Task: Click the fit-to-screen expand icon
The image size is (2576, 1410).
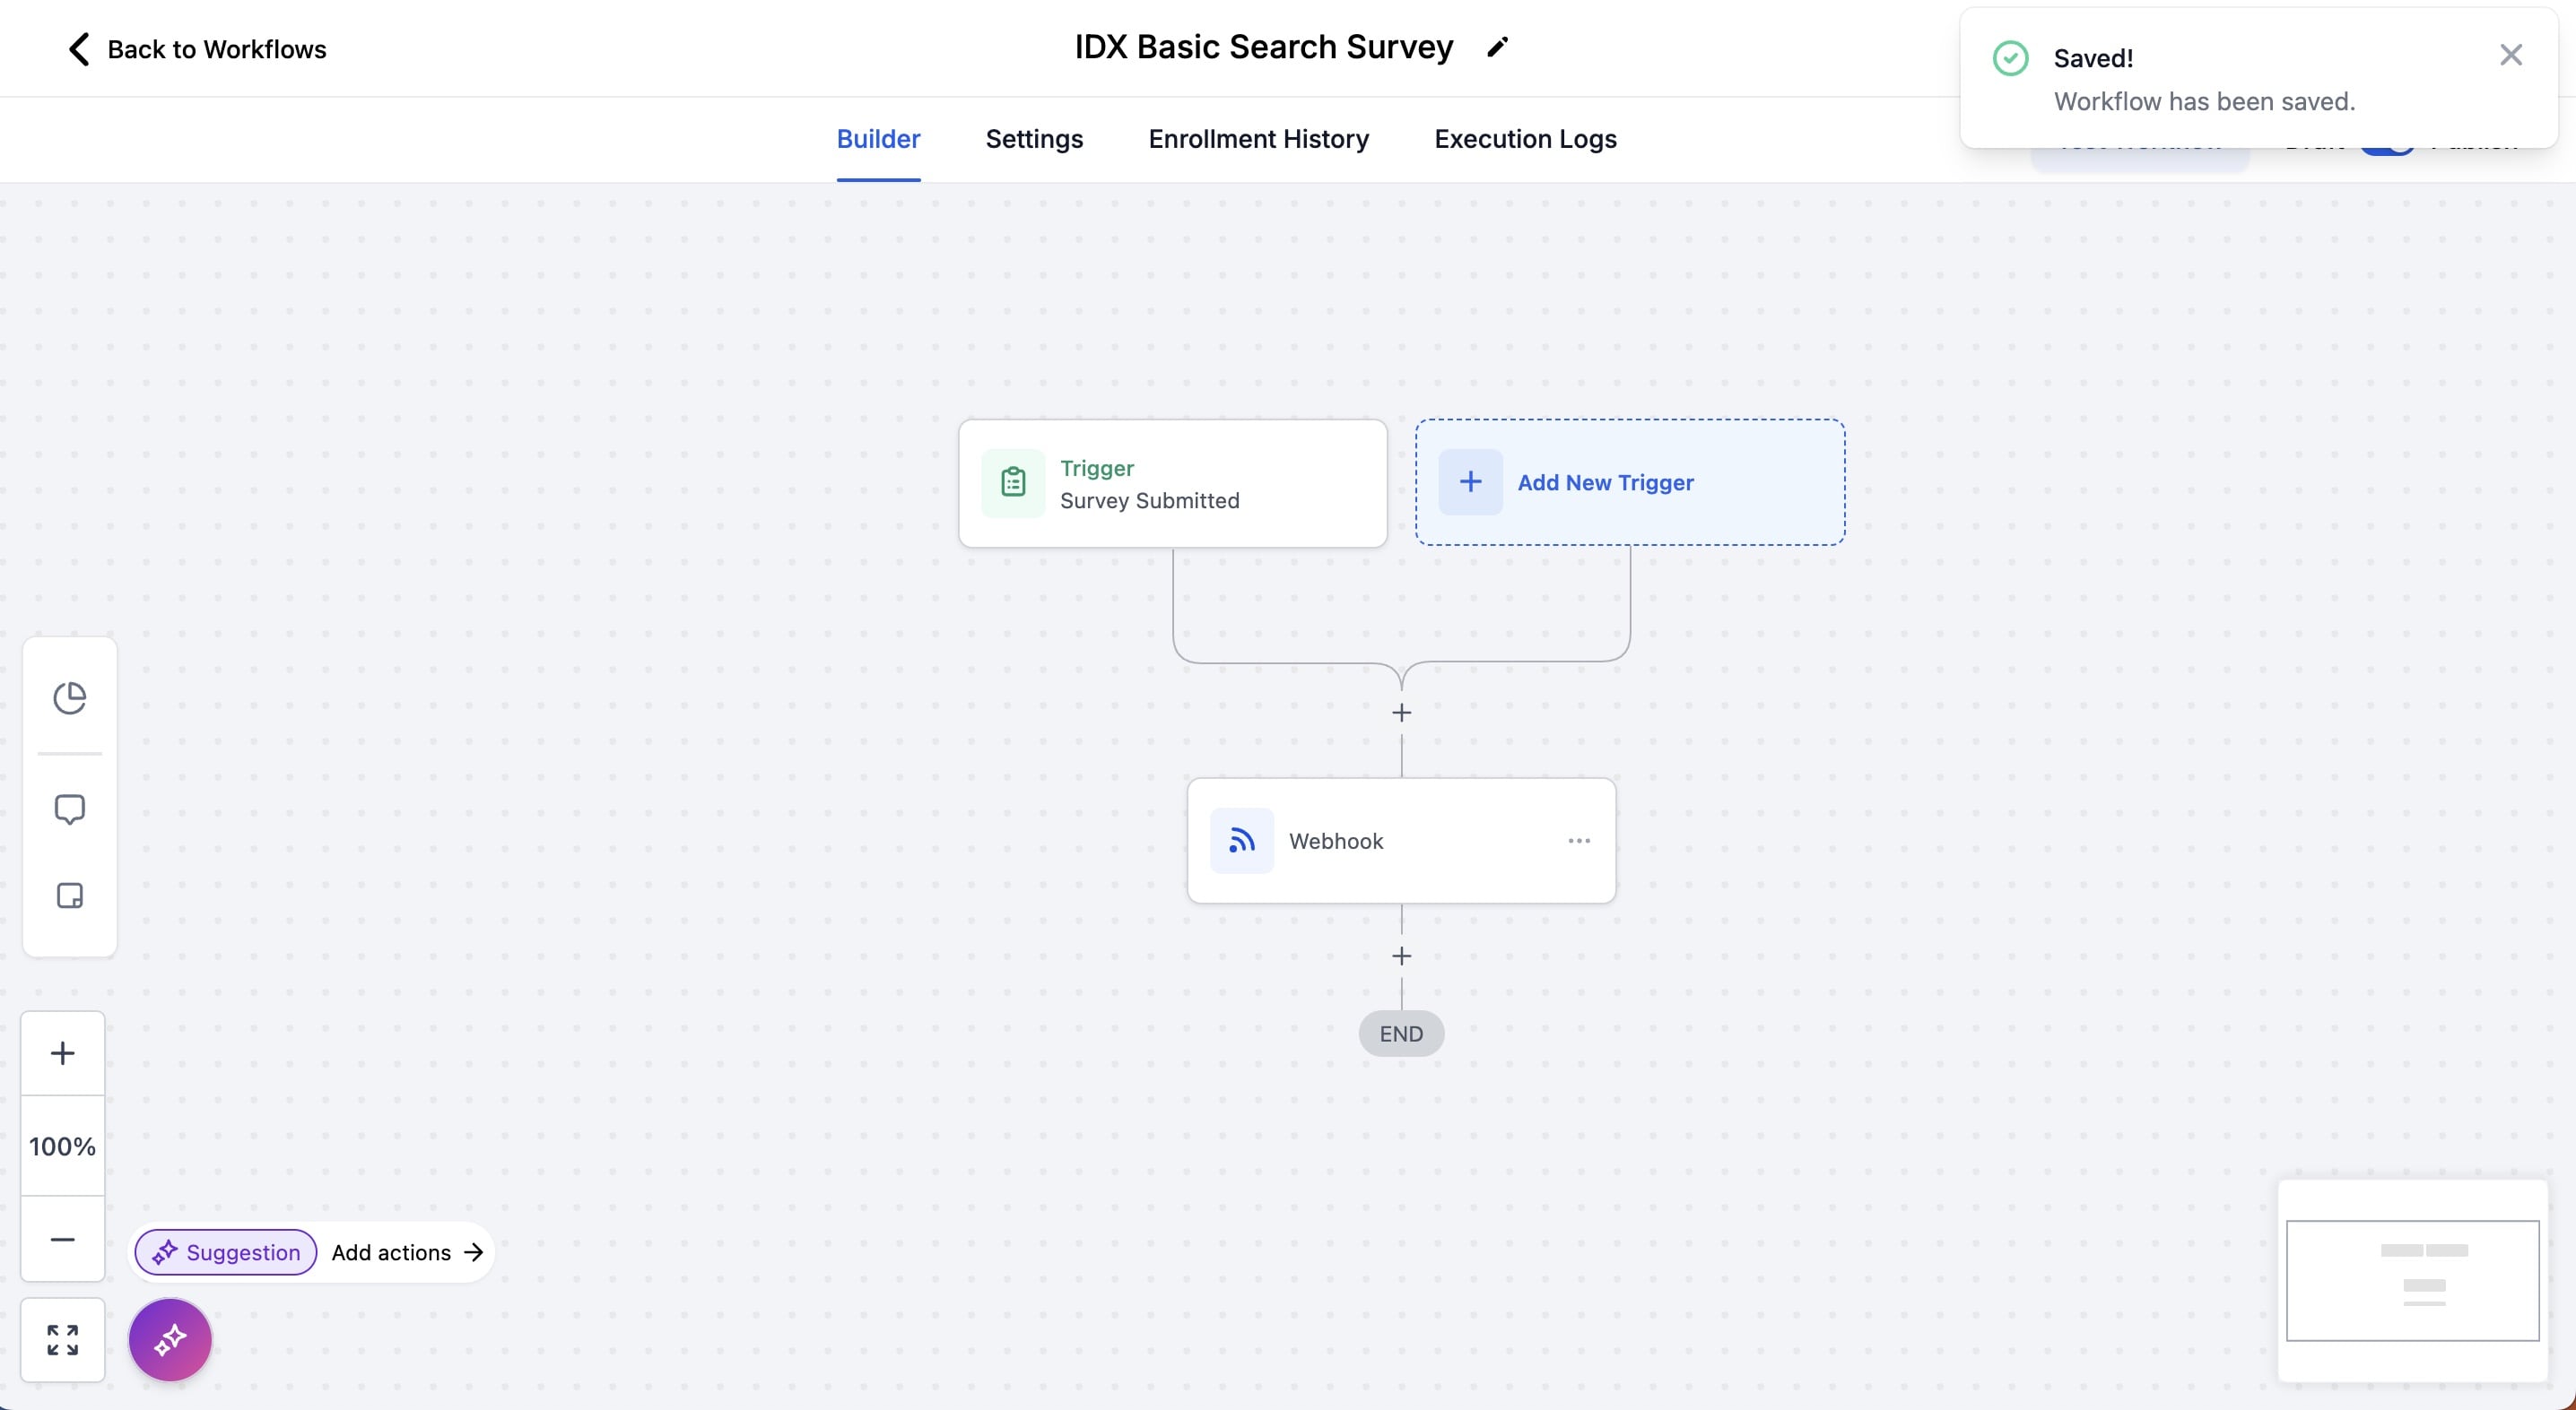Action: tap(62, 1339)
